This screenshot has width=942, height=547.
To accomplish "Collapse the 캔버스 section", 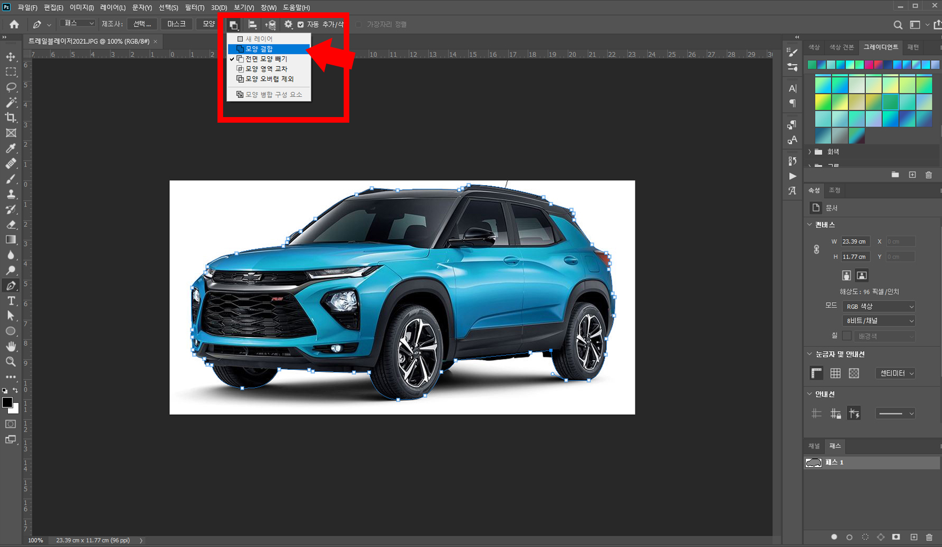I will click(810, 225).
